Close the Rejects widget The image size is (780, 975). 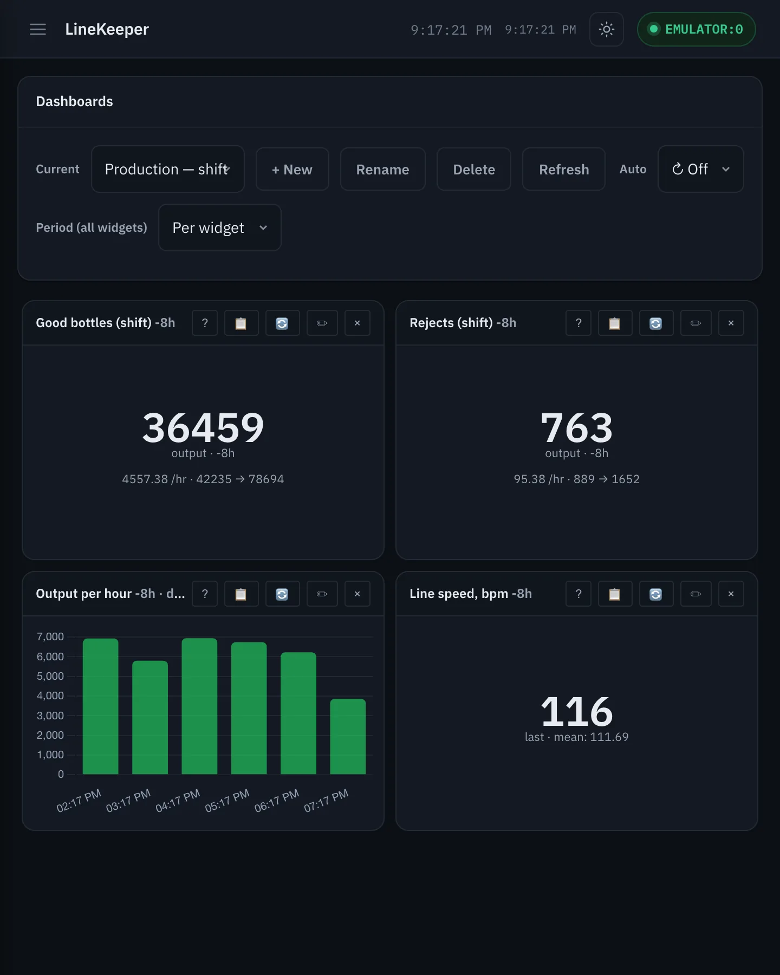(731, 323)
